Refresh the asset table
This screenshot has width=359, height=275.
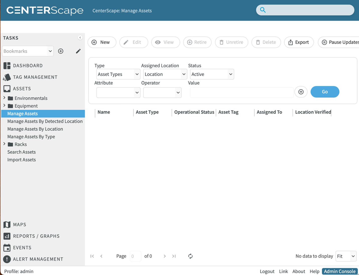[x=190, y=256]
